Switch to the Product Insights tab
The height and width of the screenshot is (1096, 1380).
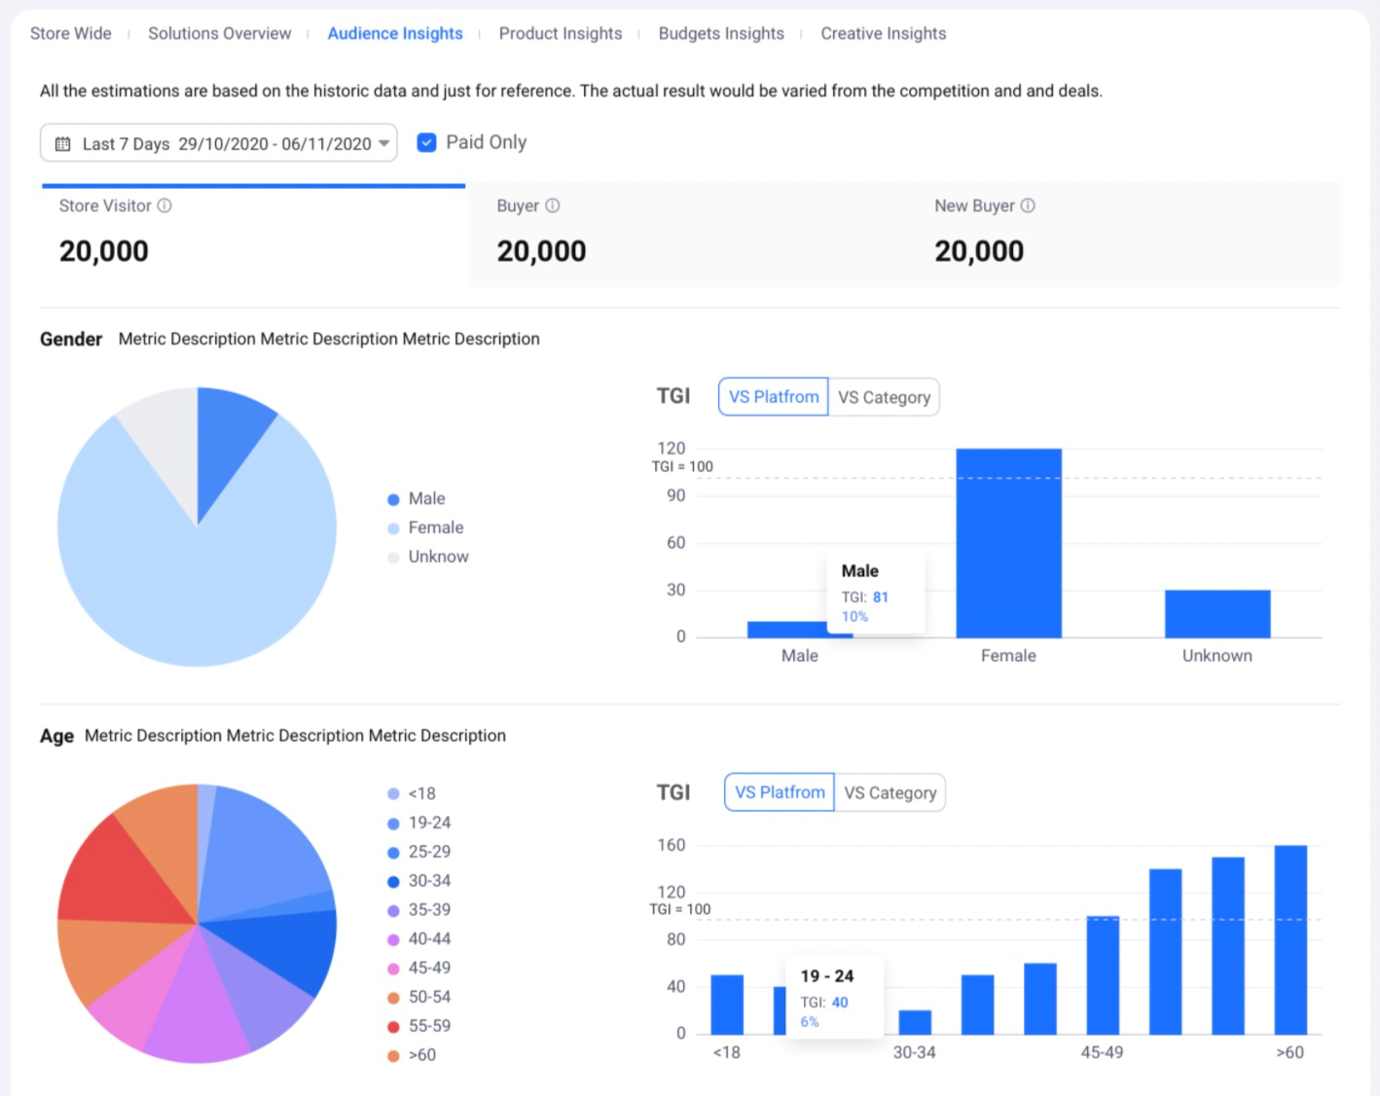click(561, 32)
